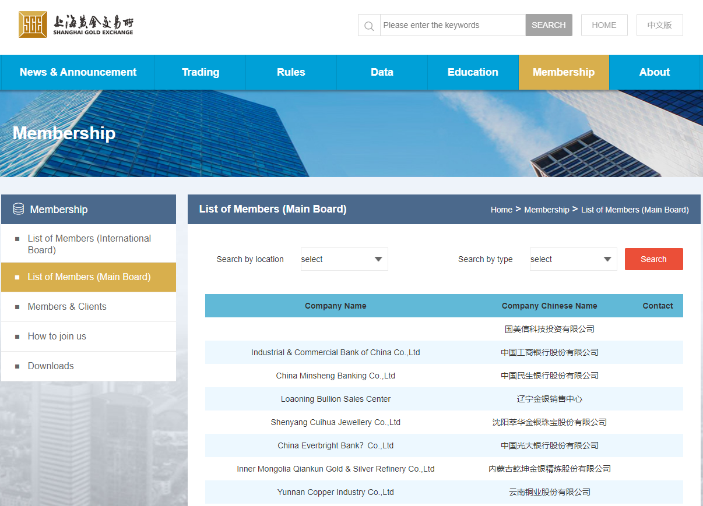Select Shenyang Cuihua Jewellery Co.,Ltd row

pyautogui.click(x=444, y=422)
